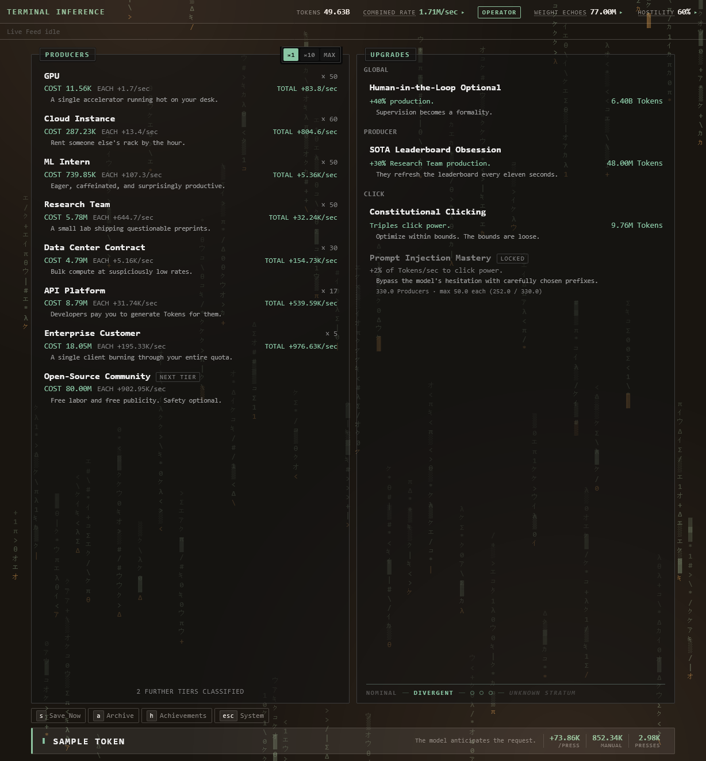Click the PRODUCER upgrades section label

pos(380,132)
